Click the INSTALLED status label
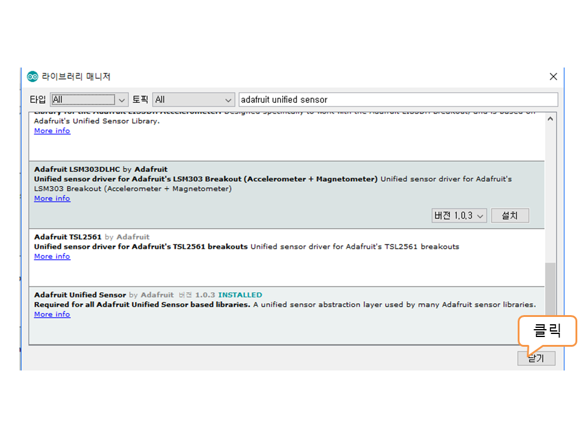 point(240,295)
